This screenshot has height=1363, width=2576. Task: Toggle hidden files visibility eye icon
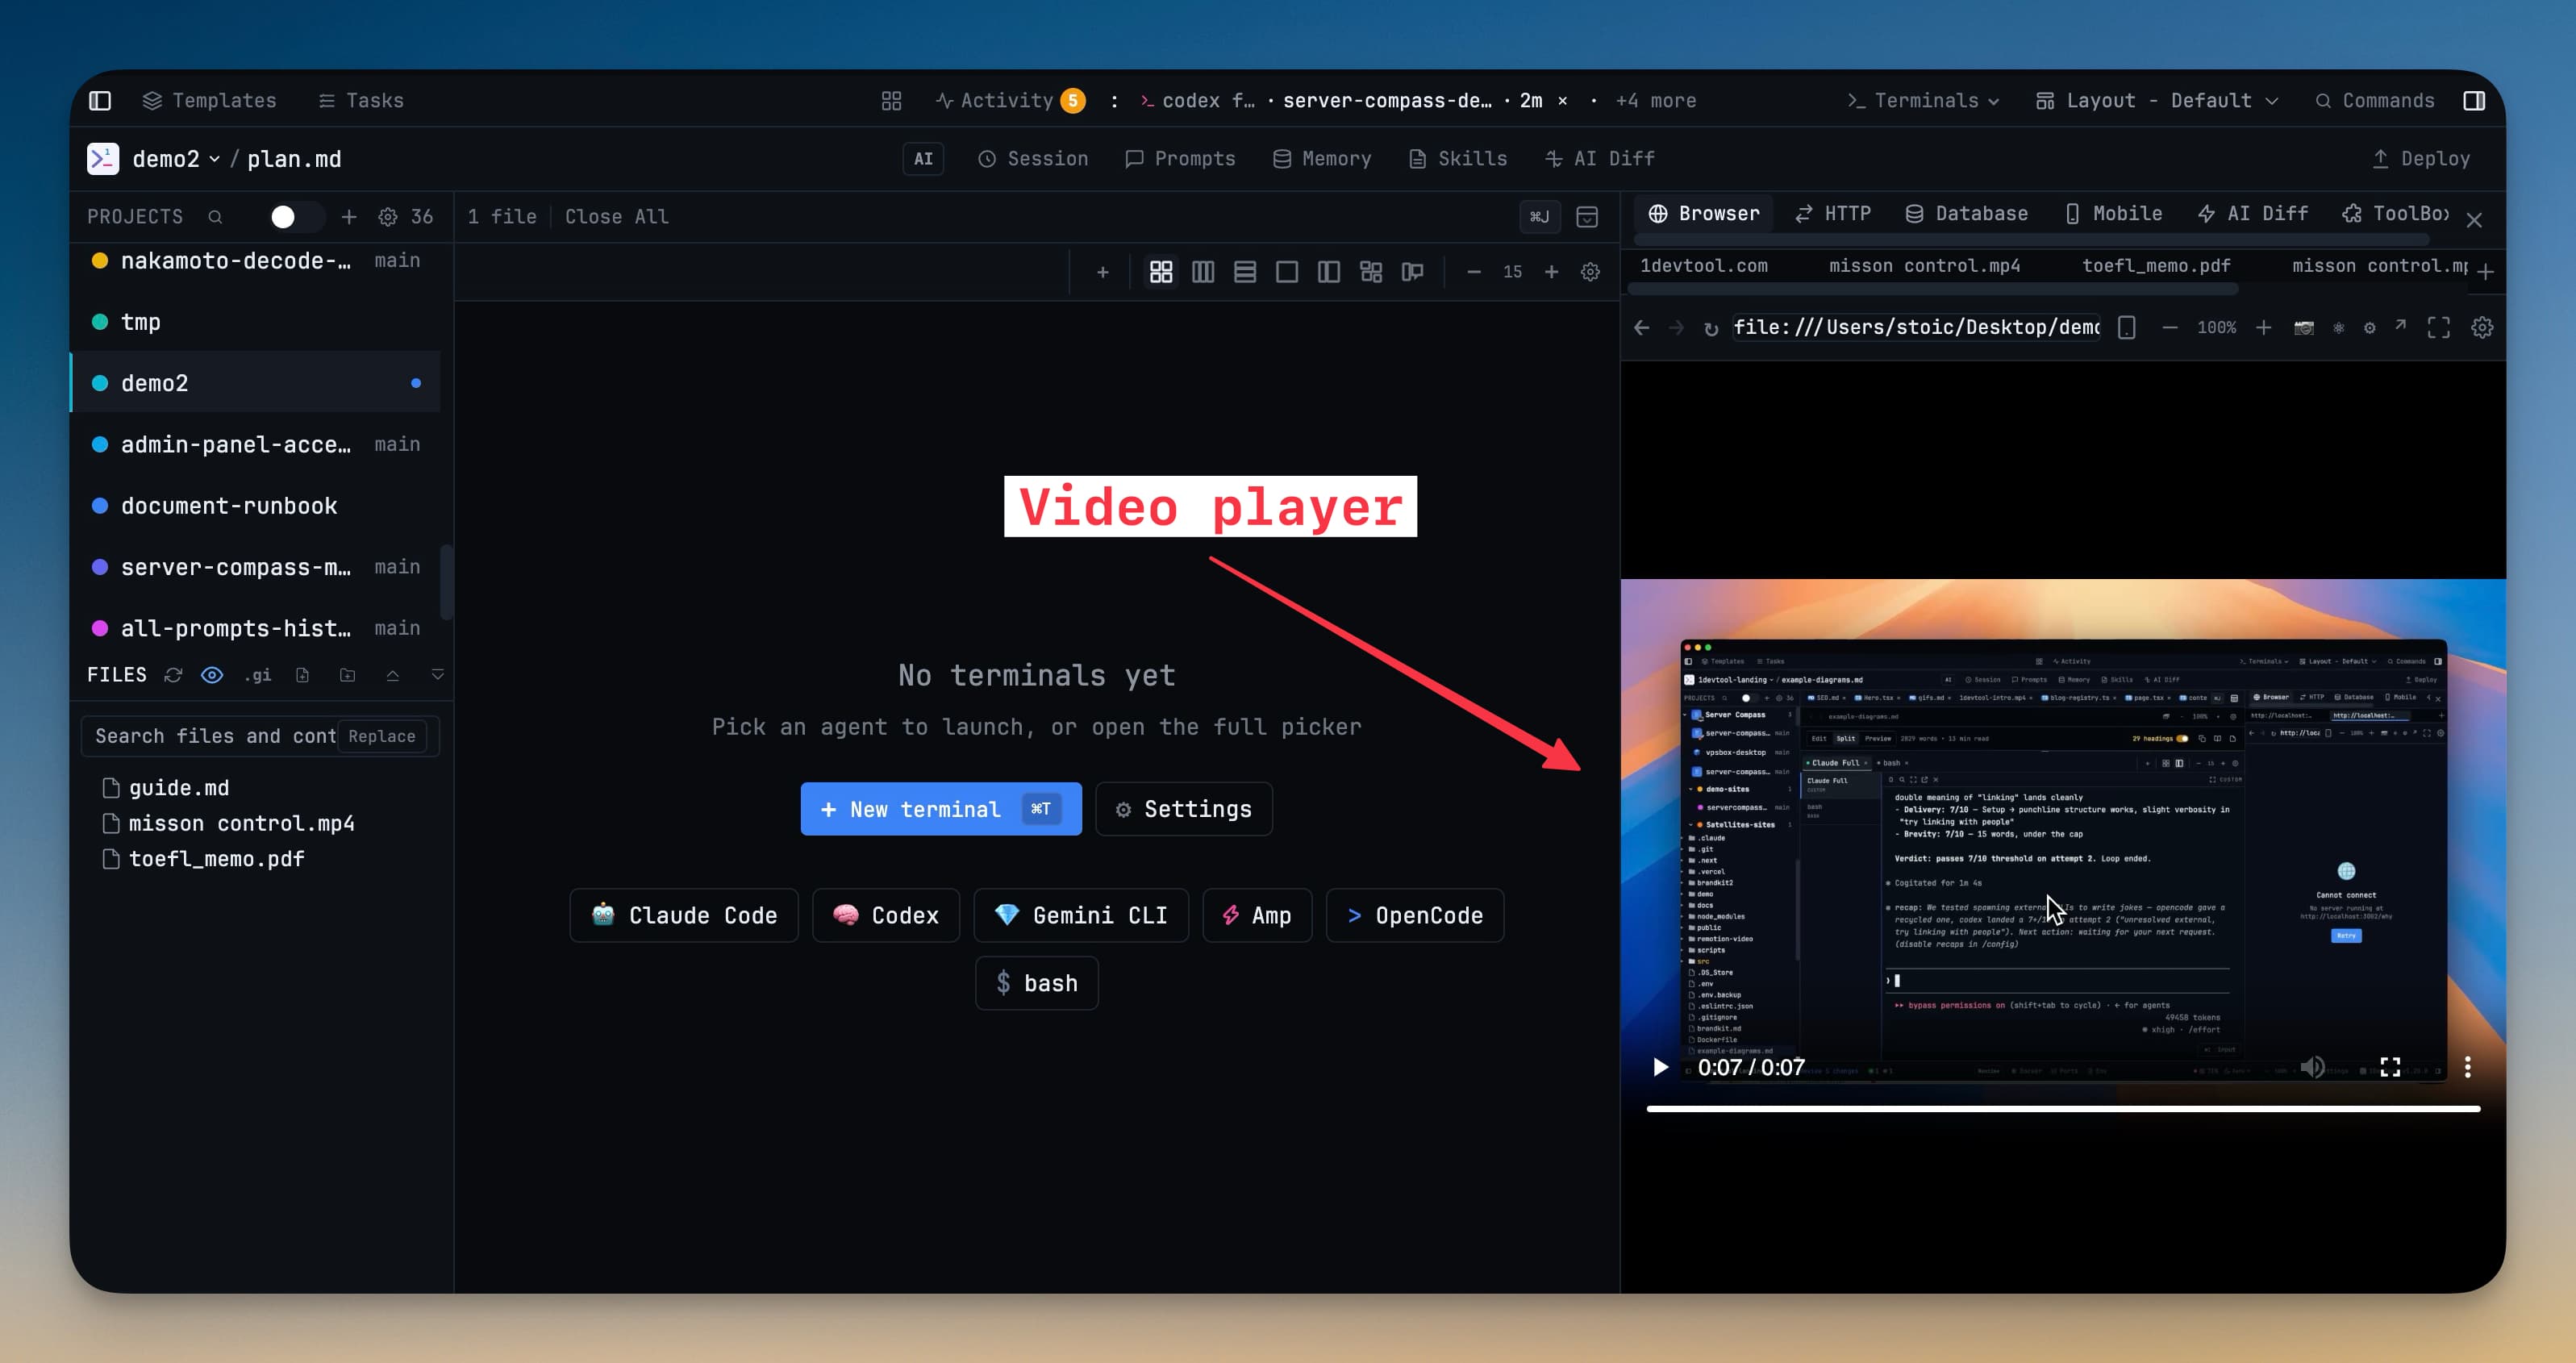pyautogui.click(x=212, y=675)
